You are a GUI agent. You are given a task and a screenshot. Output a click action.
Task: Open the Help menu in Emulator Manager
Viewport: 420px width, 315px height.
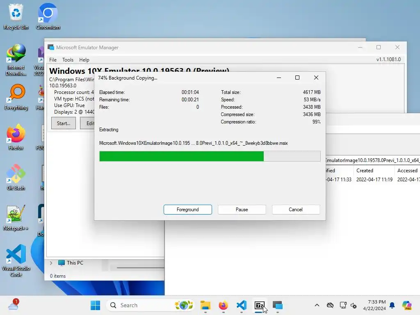pos(84,60)
